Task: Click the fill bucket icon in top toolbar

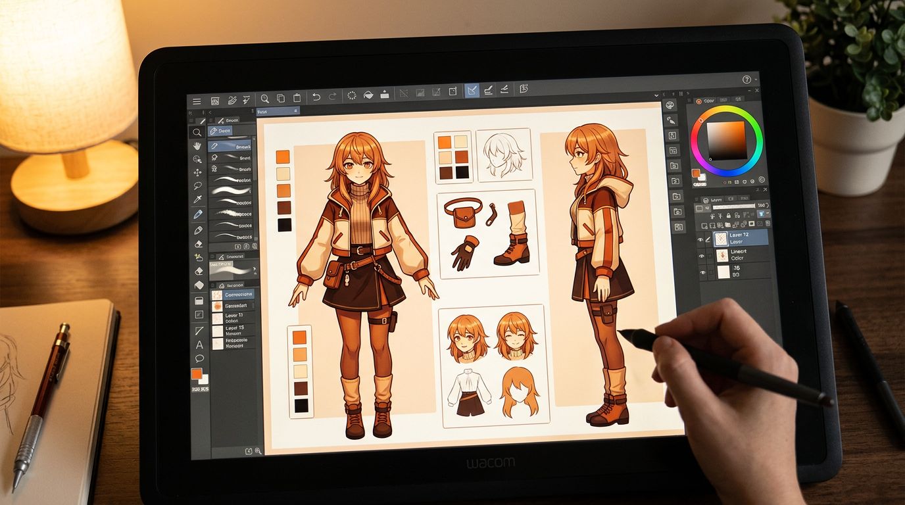Action: point(368,95)
